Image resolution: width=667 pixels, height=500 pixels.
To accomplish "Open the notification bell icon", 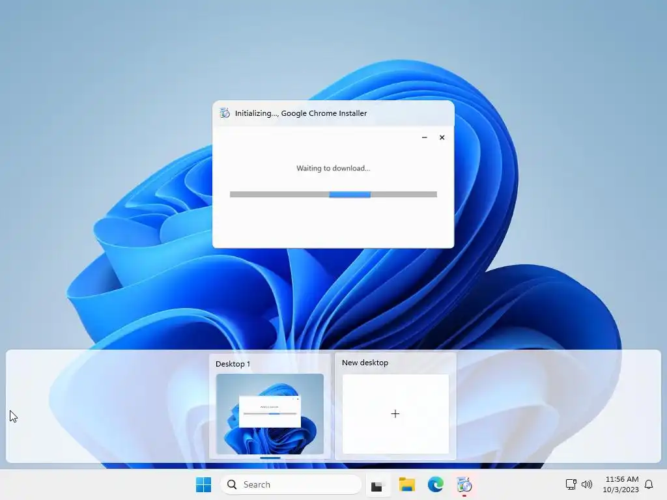I will (x=649, y=484).
